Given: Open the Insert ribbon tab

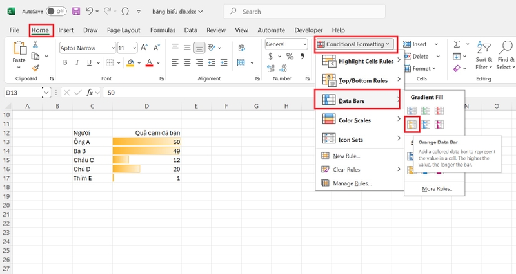Looking at the screenshot, I should [x=66, y=30].
